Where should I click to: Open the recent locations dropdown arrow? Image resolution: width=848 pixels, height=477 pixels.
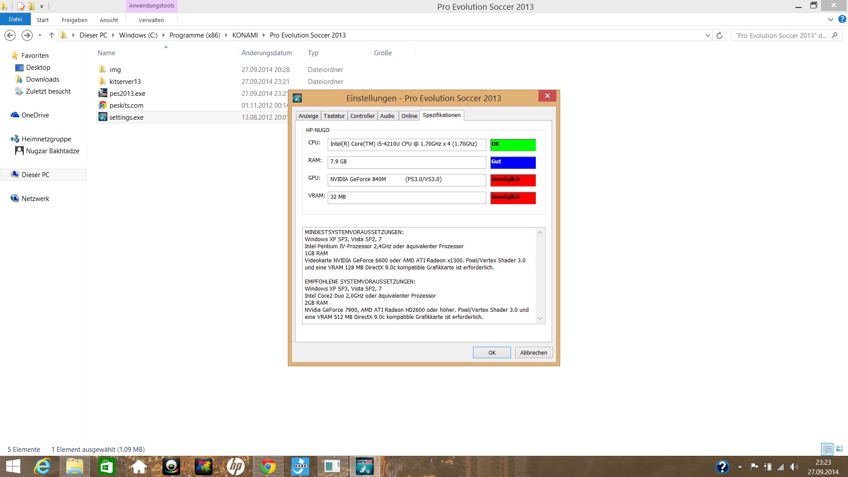40,35
